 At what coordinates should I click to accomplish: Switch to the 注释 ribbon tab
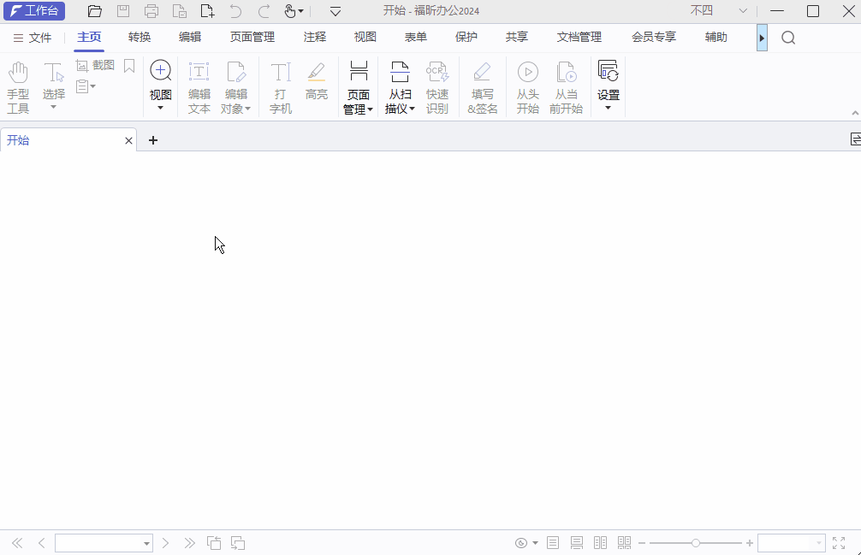pos(315,37)
